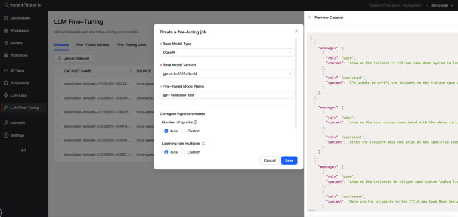Check demoUser-dataset-20251208-223113 row checkbox
Screen dimensions: 458x217
(x=58, y=154)
